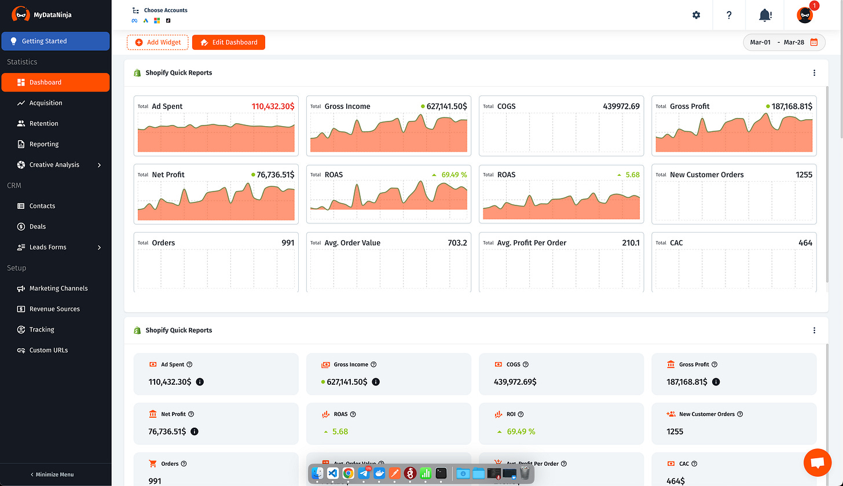The height and width of the screenshot is (486, 843).
Task: Click the Gross Income chart card
Action: coord(388,126)
